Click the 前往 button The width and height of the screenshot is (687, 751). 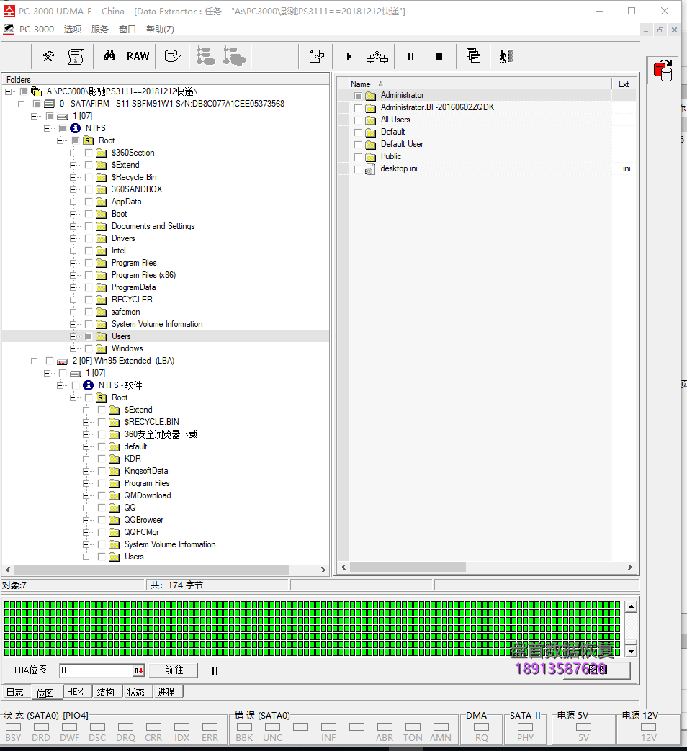(x=174, y=670)
